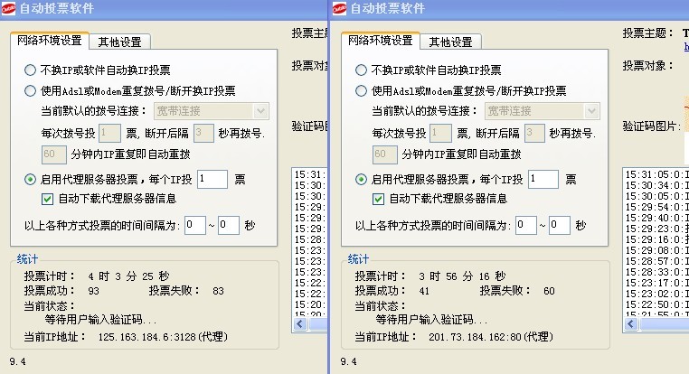Screen dimensions: 689x374
Task: Choose 'Adsl或Modem重复拨号' radio in left window
Action: (30, 91)
